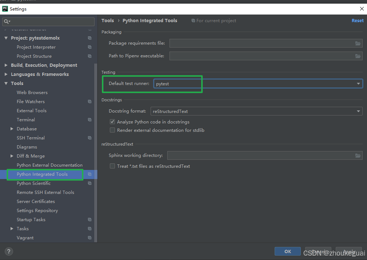The width and height of the screenshot is (367, 260).
Task: Click the Cancel button
Action: tap(318, 251)
